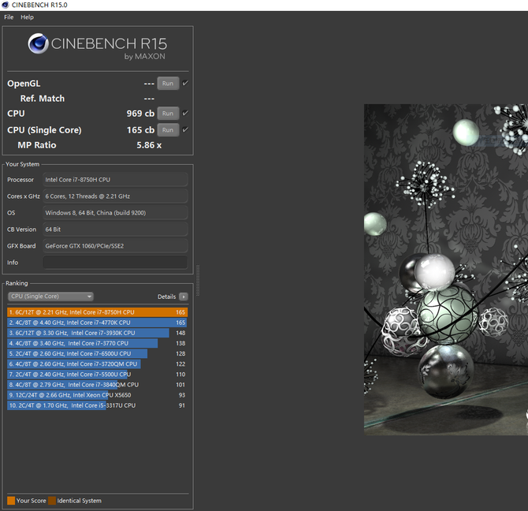
Task: Open the File menu
Action: [x=9, y=17]
